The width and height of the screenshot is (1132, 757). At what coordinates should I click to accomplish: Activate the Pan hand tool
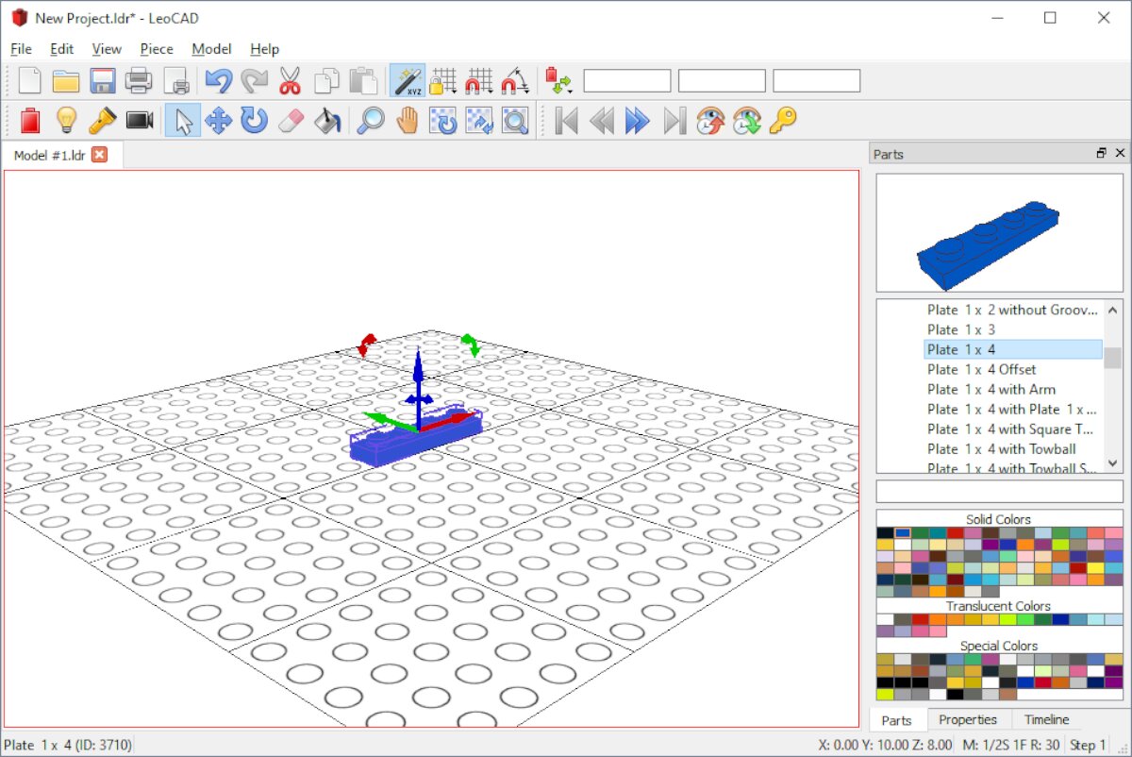(x=408, y=121)
